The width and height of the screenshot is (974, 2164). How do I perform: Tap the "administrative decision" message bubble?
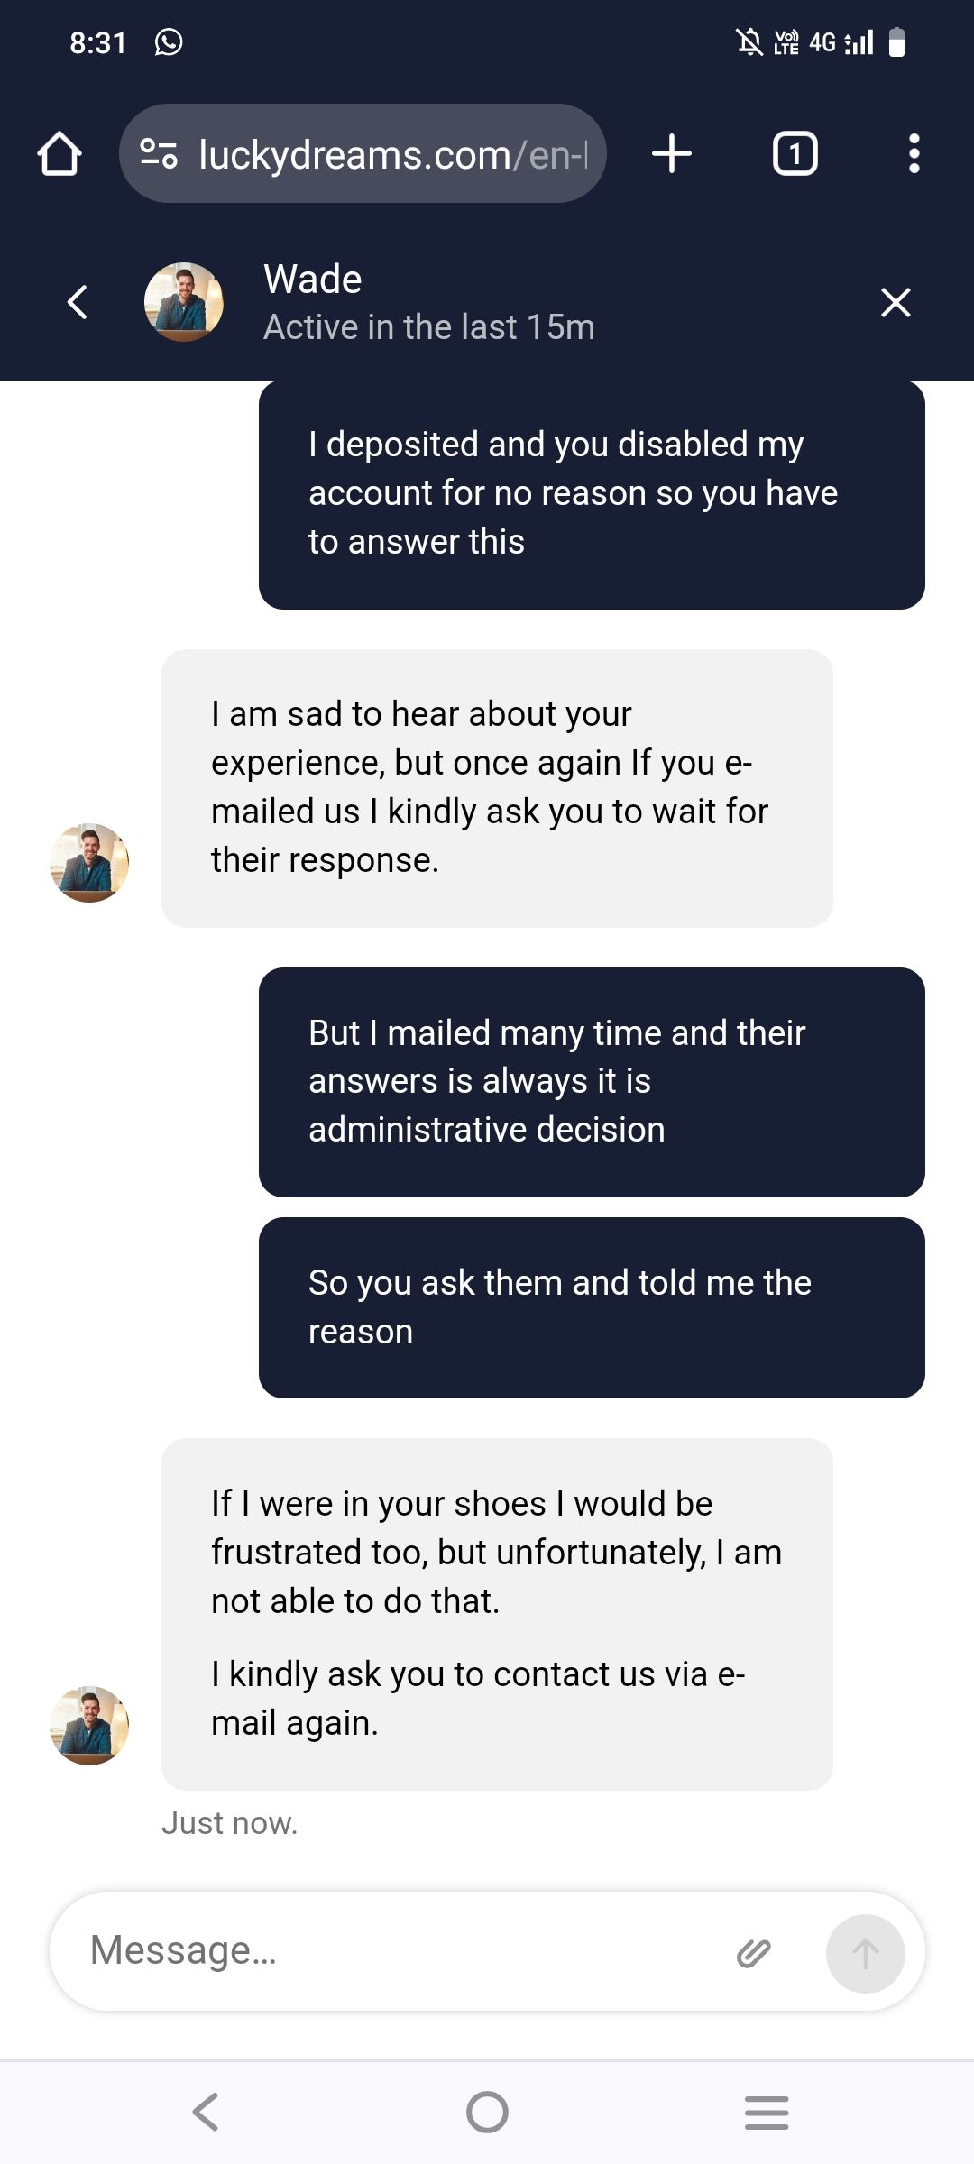[592, 1082]
